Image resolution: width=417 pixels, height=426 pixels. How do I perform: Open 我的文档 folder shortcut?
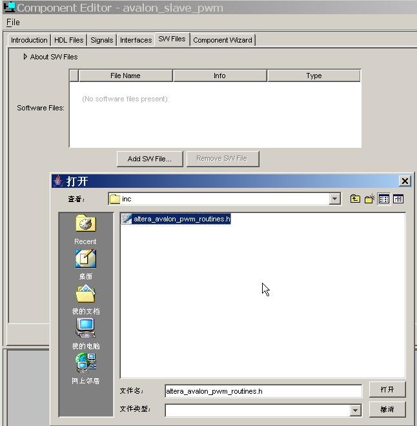point(85,299)
